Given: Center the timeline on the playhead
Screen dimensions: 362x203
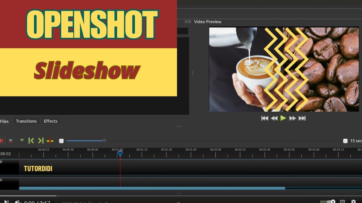Looking at the screenshot, I should point(50,141).
